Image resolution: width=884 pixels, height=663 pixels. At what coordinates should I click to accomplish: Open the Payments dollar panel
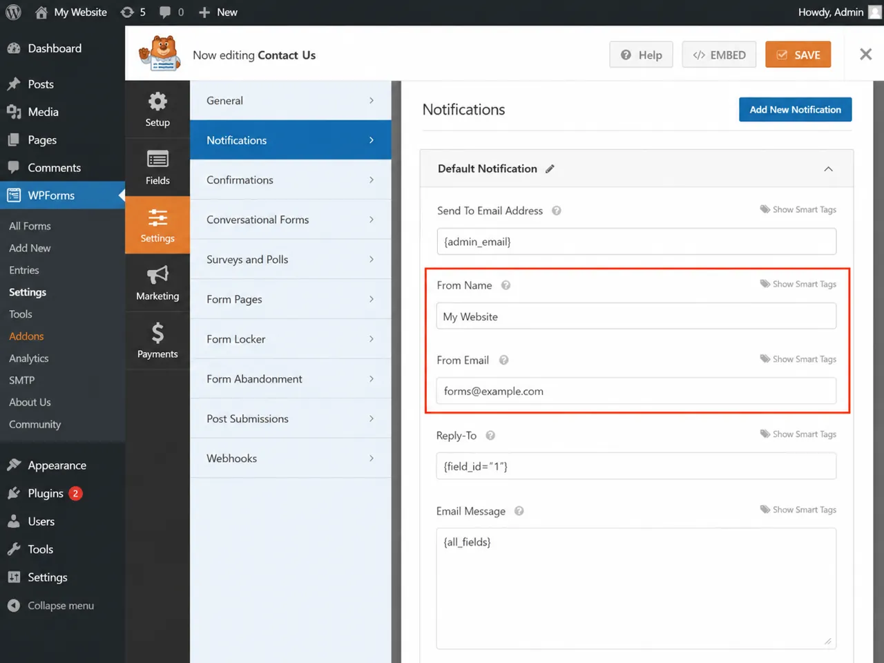tap(157, 341)
